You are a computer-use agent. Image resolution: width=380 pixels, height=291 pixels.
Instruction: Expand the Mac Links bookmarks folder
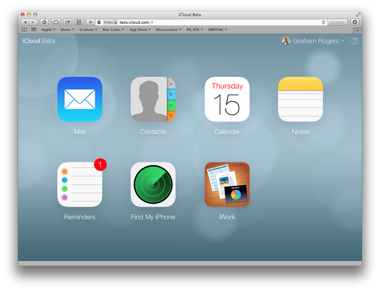tap(113, 30)
